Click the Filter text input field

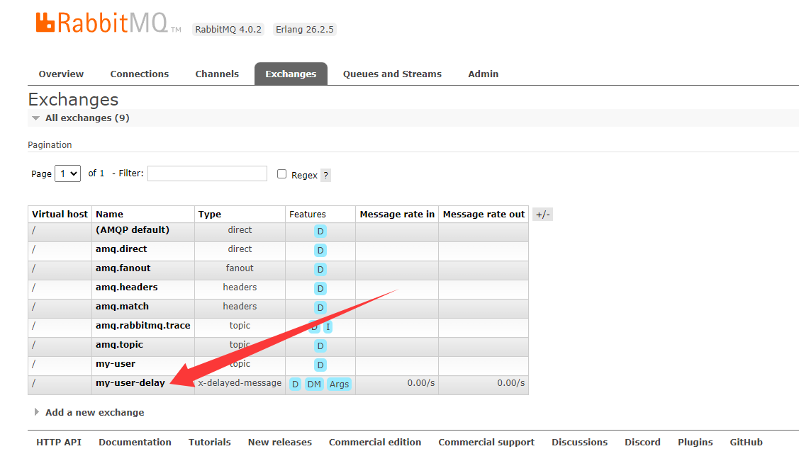(x=207, y=173)
